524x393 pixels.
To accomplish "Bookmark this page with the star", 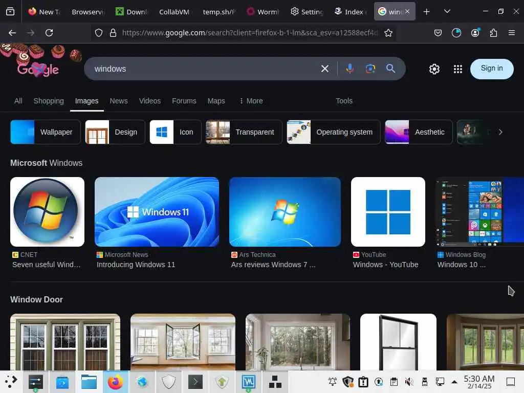I will coord(388,33).
